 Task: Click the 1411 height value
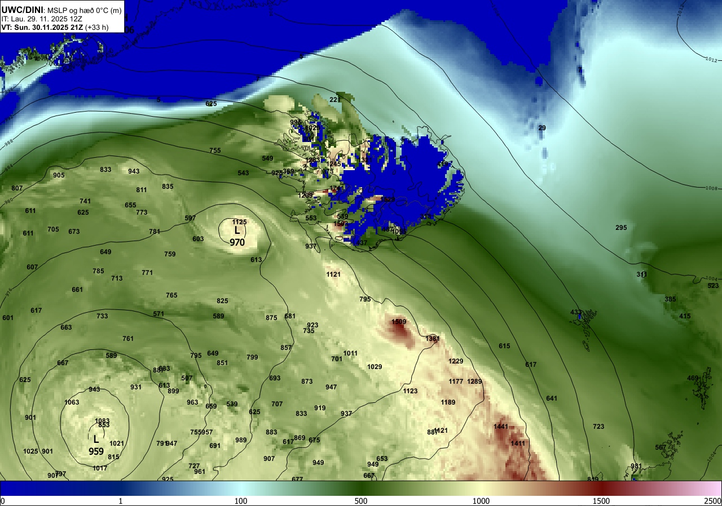click(518, 443)
